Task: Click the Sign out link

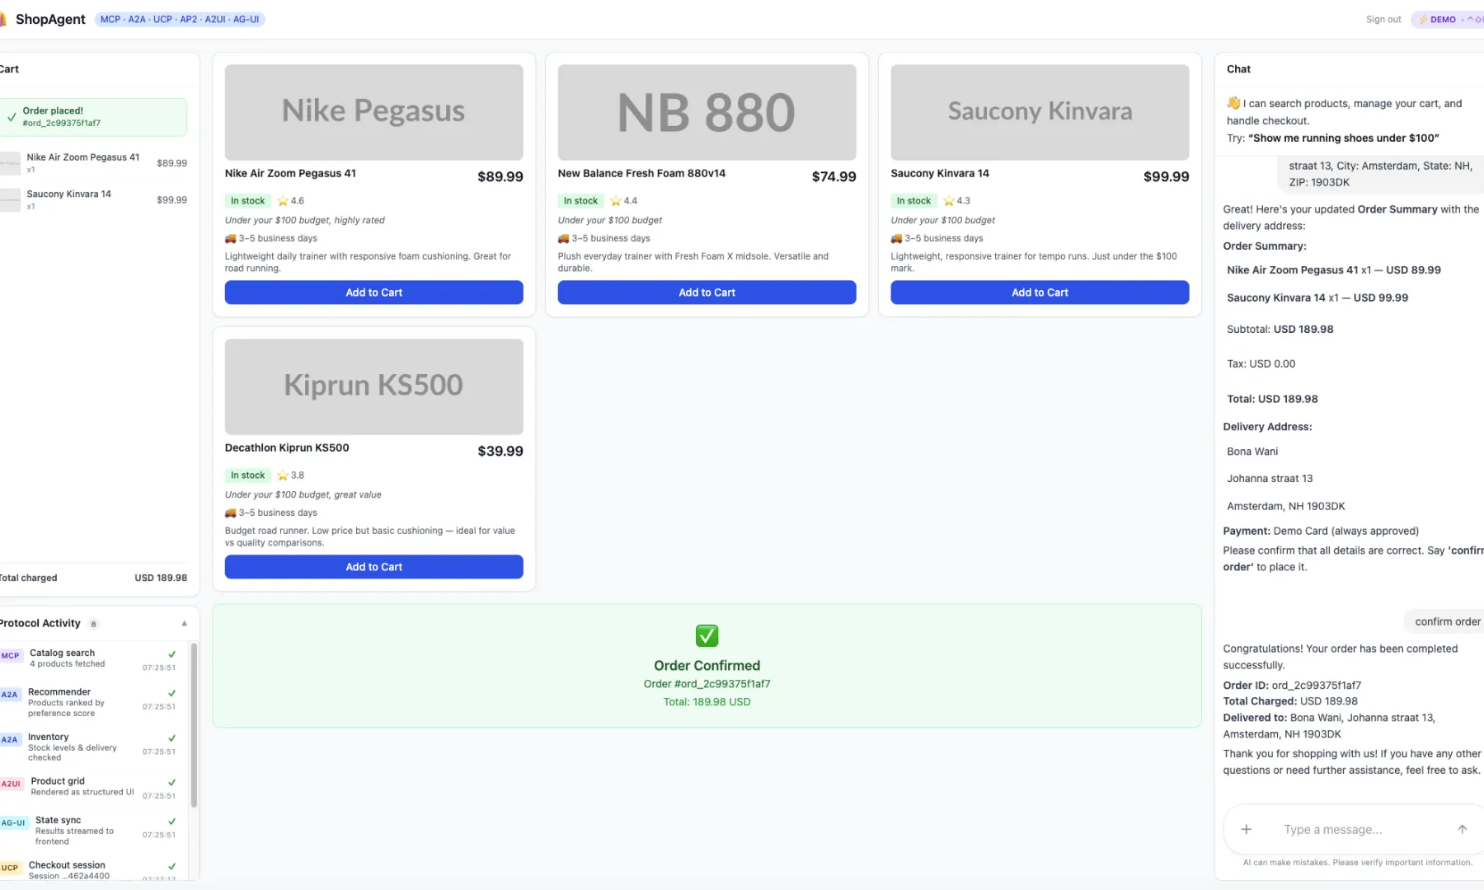Action: [x=1383, y=19]
